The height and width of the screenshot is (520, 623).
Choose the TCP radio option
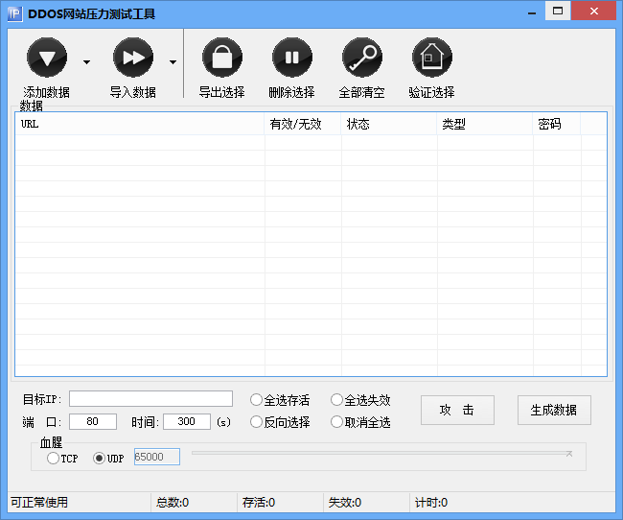pos(53,459)
